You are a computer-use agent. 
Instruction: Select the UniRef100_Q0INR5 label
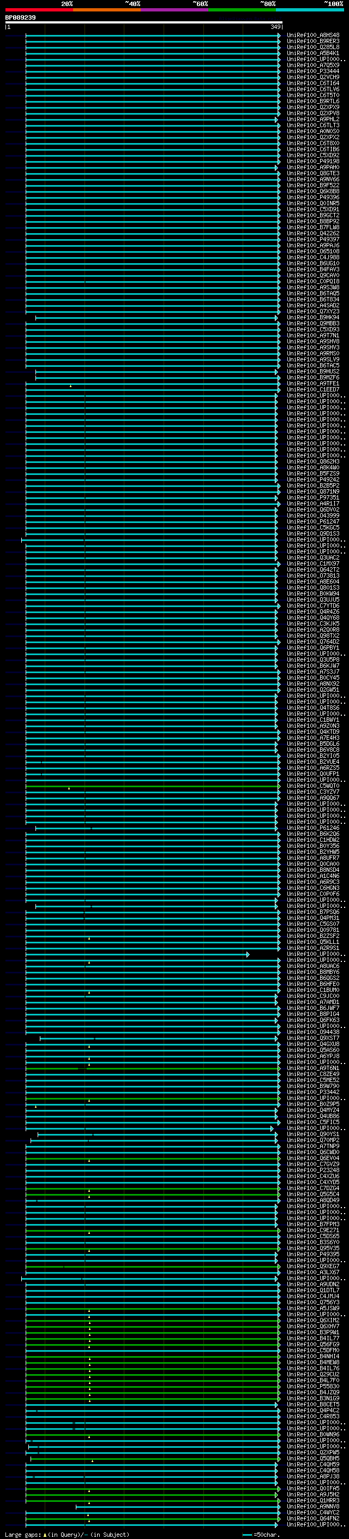[313, 203]
